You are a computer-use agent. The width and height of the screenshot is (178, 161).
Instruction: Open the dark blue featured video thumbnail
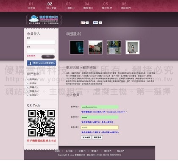click(77, 47)
